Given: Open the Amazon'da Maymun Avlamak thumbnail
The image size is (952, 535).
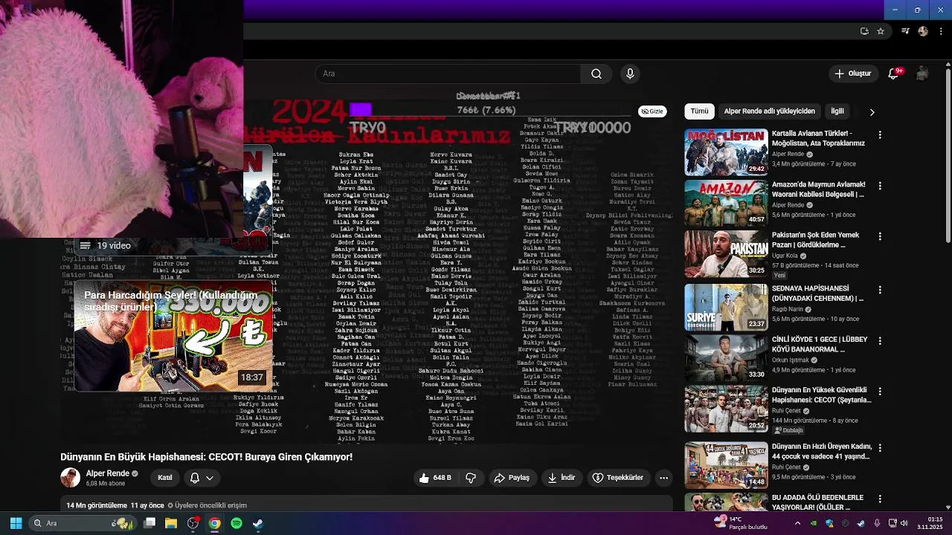Looking at the screenshot, I should 726,203.
